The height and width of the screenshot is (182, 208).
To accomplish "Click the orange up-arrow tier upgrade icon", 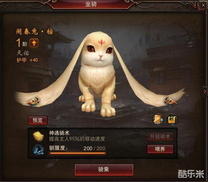I will point(34,43).
